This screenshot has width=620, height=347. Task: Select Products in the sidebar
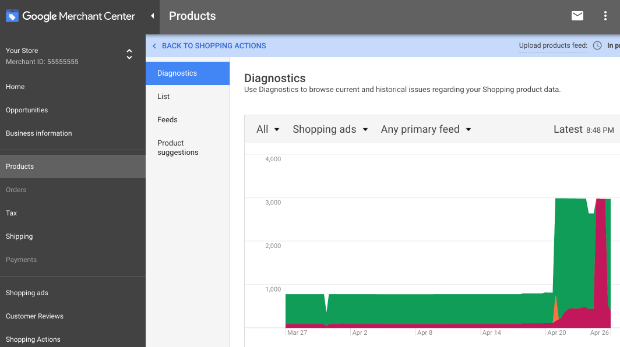coord(19,166)
